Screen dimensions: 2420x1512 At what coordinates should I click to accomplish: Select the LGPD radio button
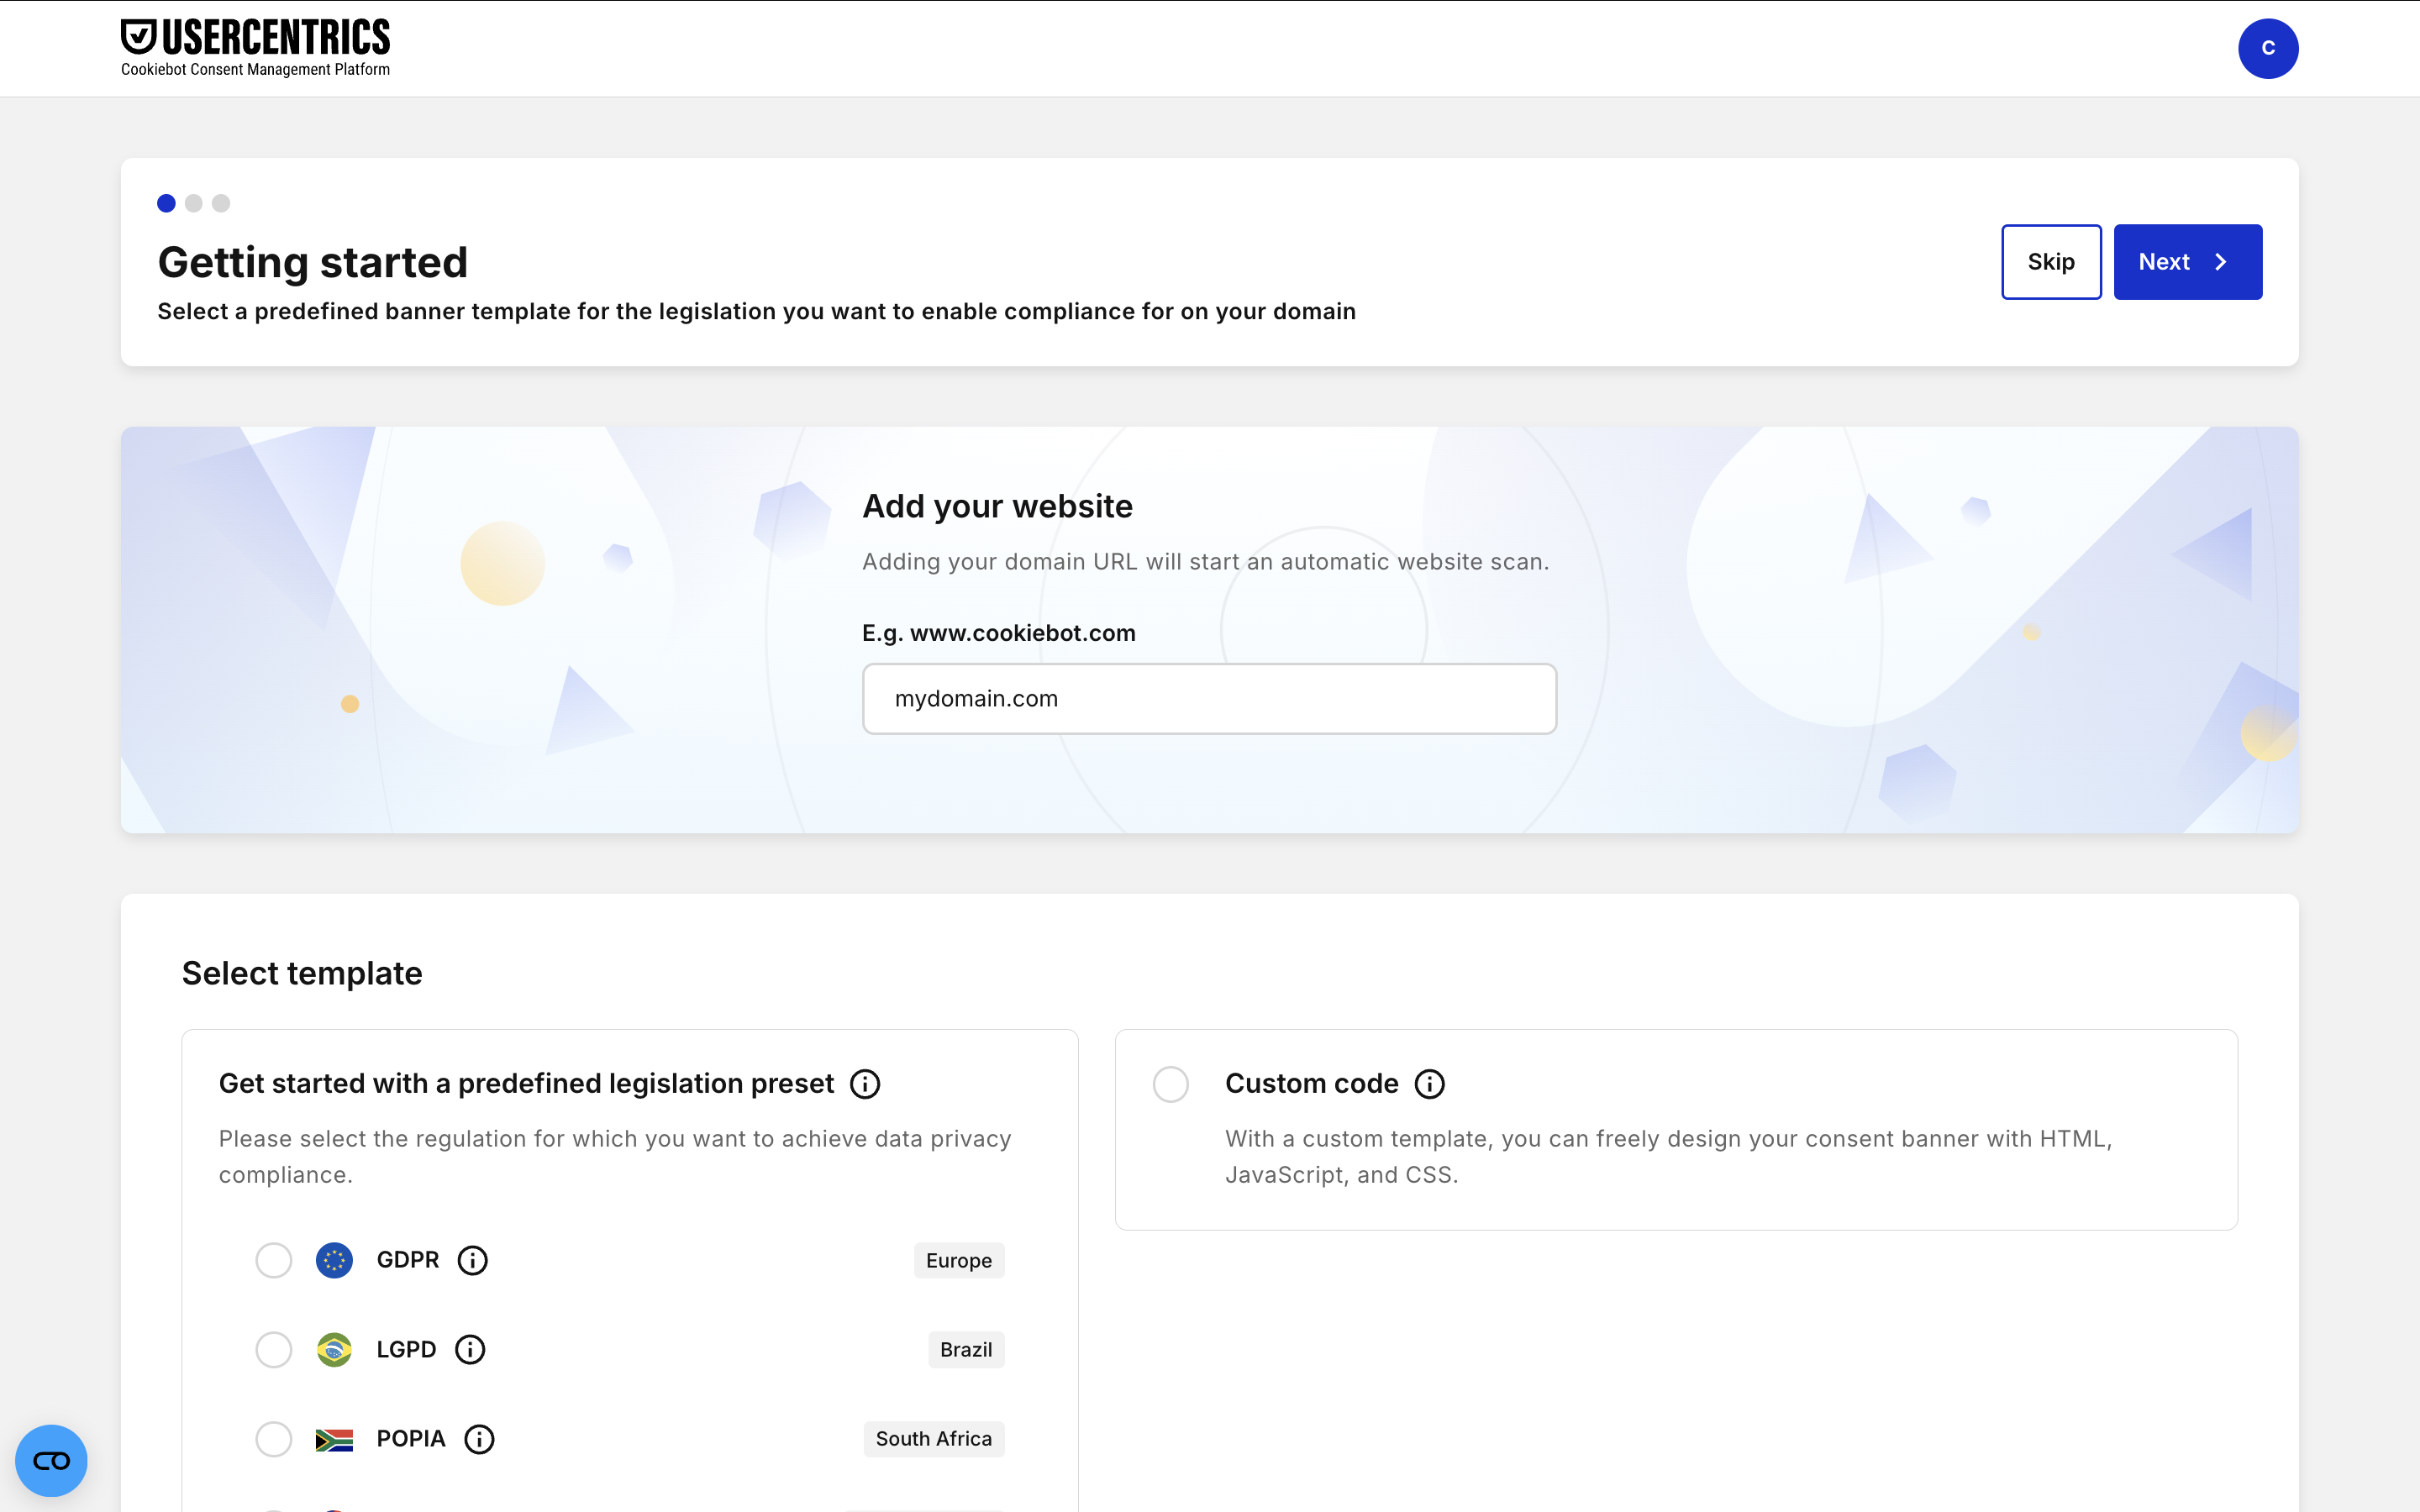[x=273, y=1349]
